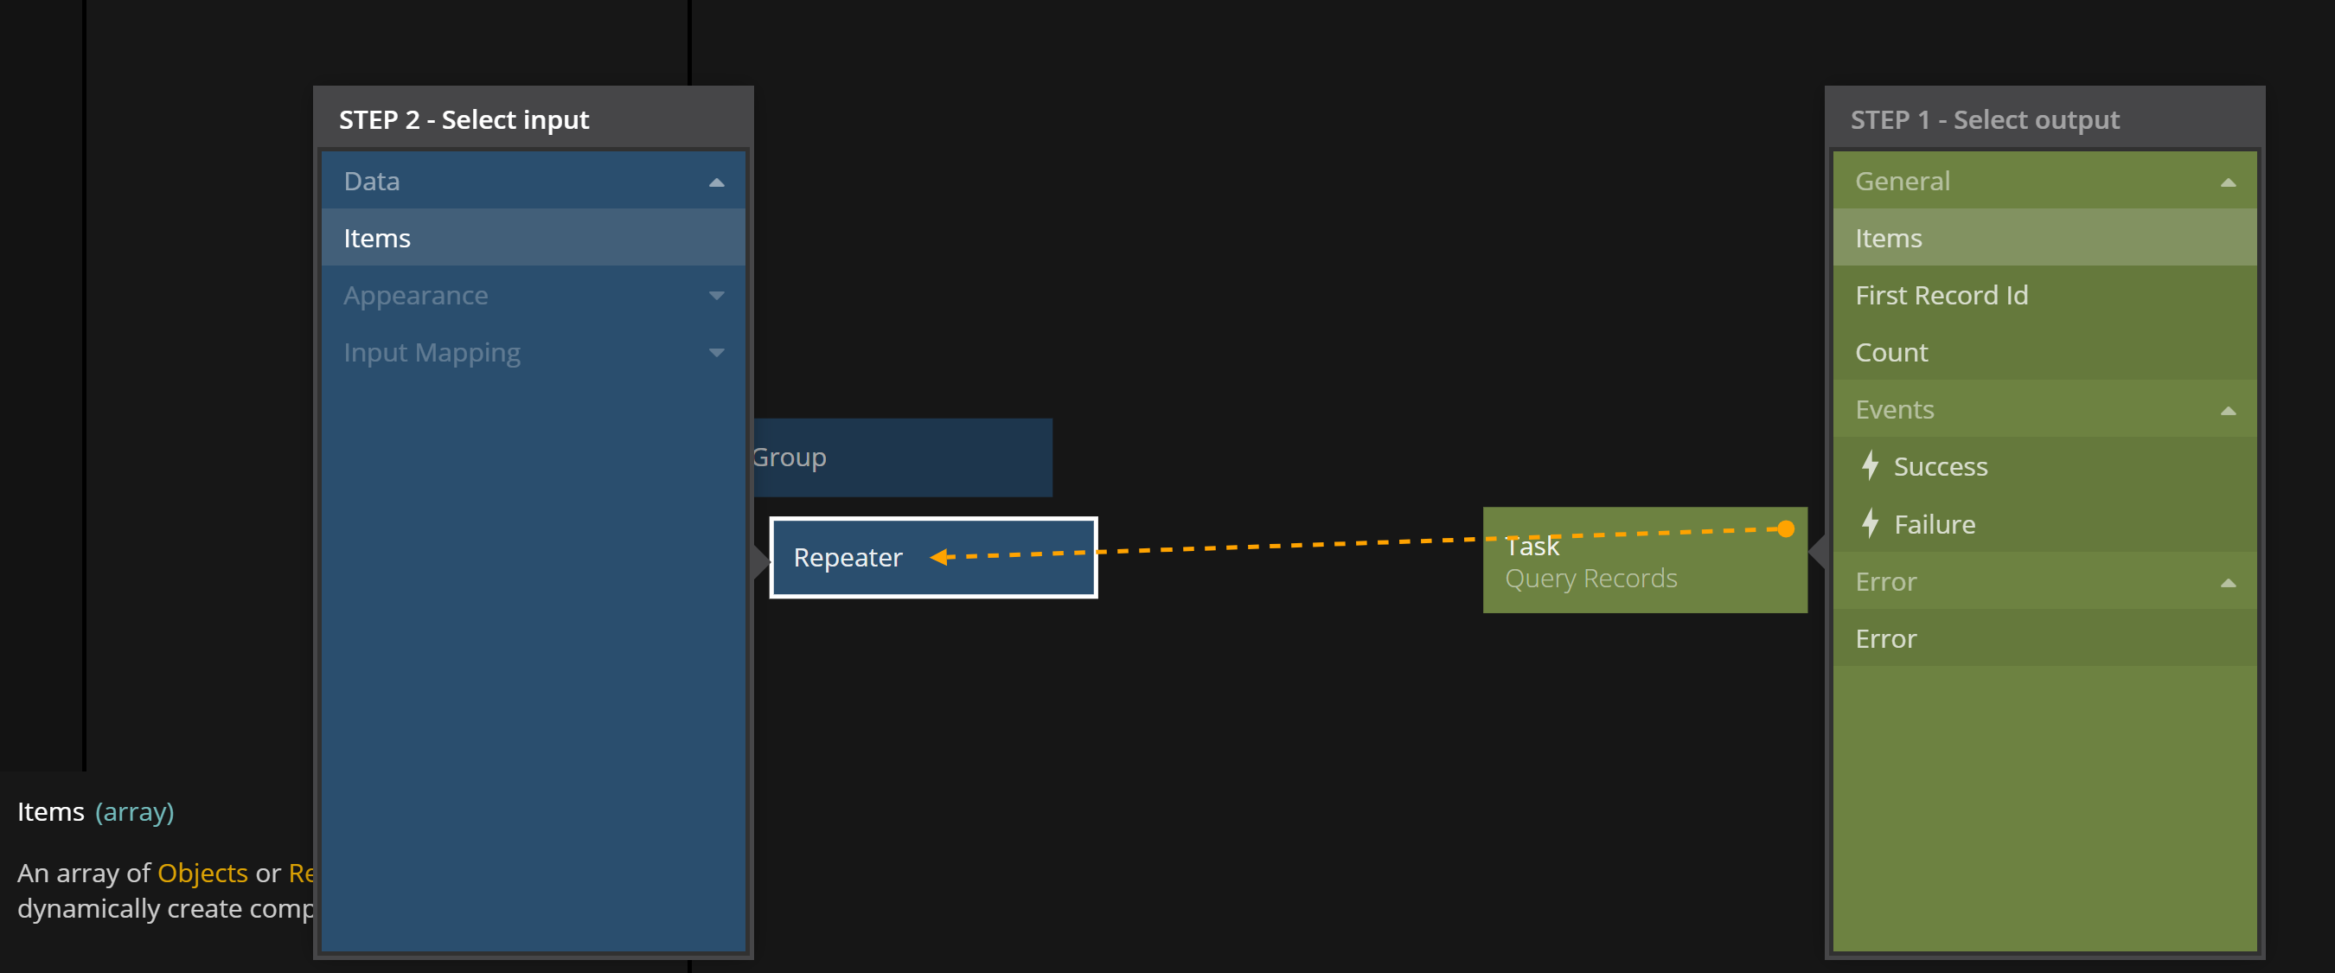
Task: Click the Success event lightning bolt icon
Action: coord(1869,466)
